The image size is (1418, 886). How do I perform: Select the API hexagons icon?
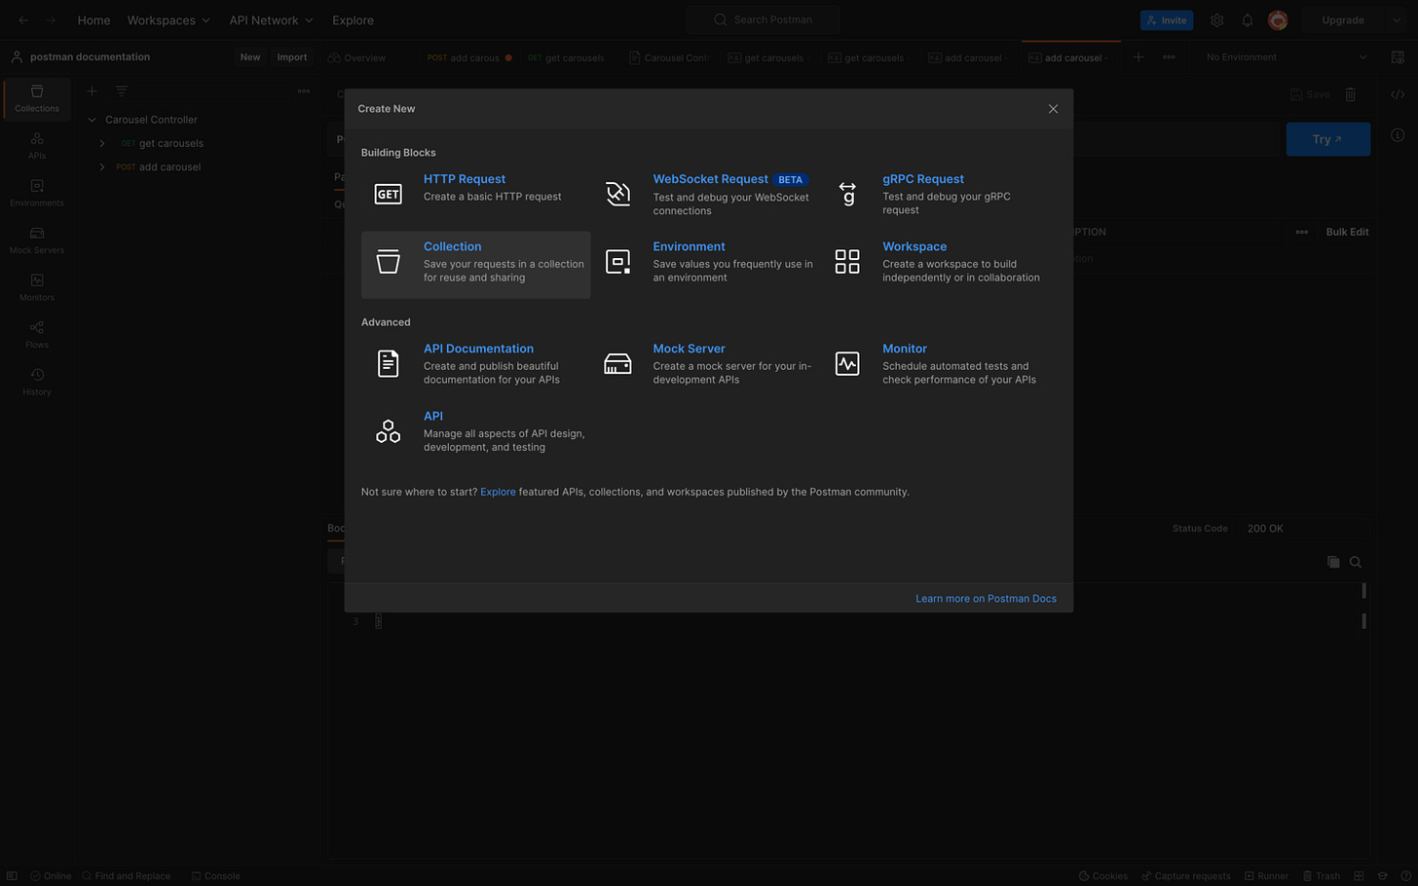click(388, 430)
